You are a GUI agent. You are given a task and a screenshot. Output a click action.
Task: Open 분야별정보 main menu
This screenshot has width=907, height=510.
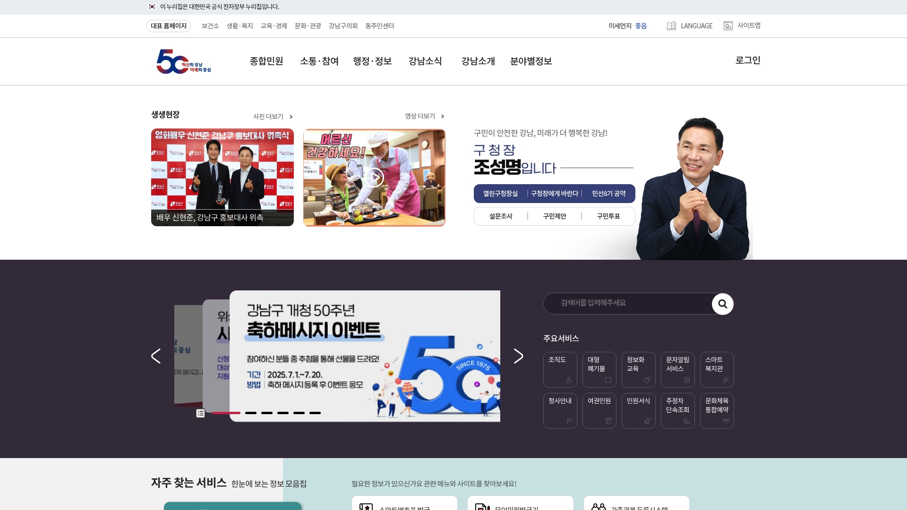point(531,61)
